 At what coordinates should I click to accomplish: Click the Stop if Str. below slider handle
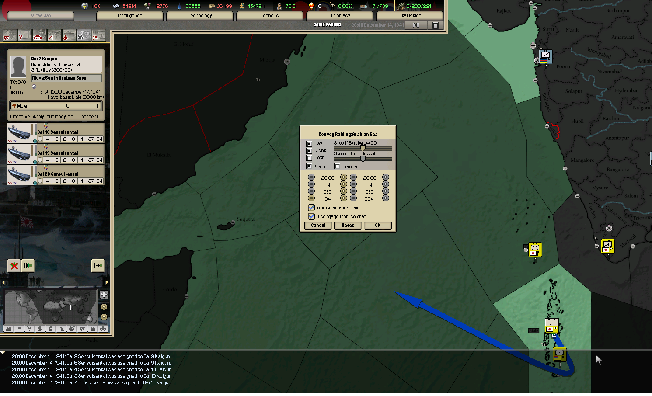pyautogui.click(x=363, y=149)
